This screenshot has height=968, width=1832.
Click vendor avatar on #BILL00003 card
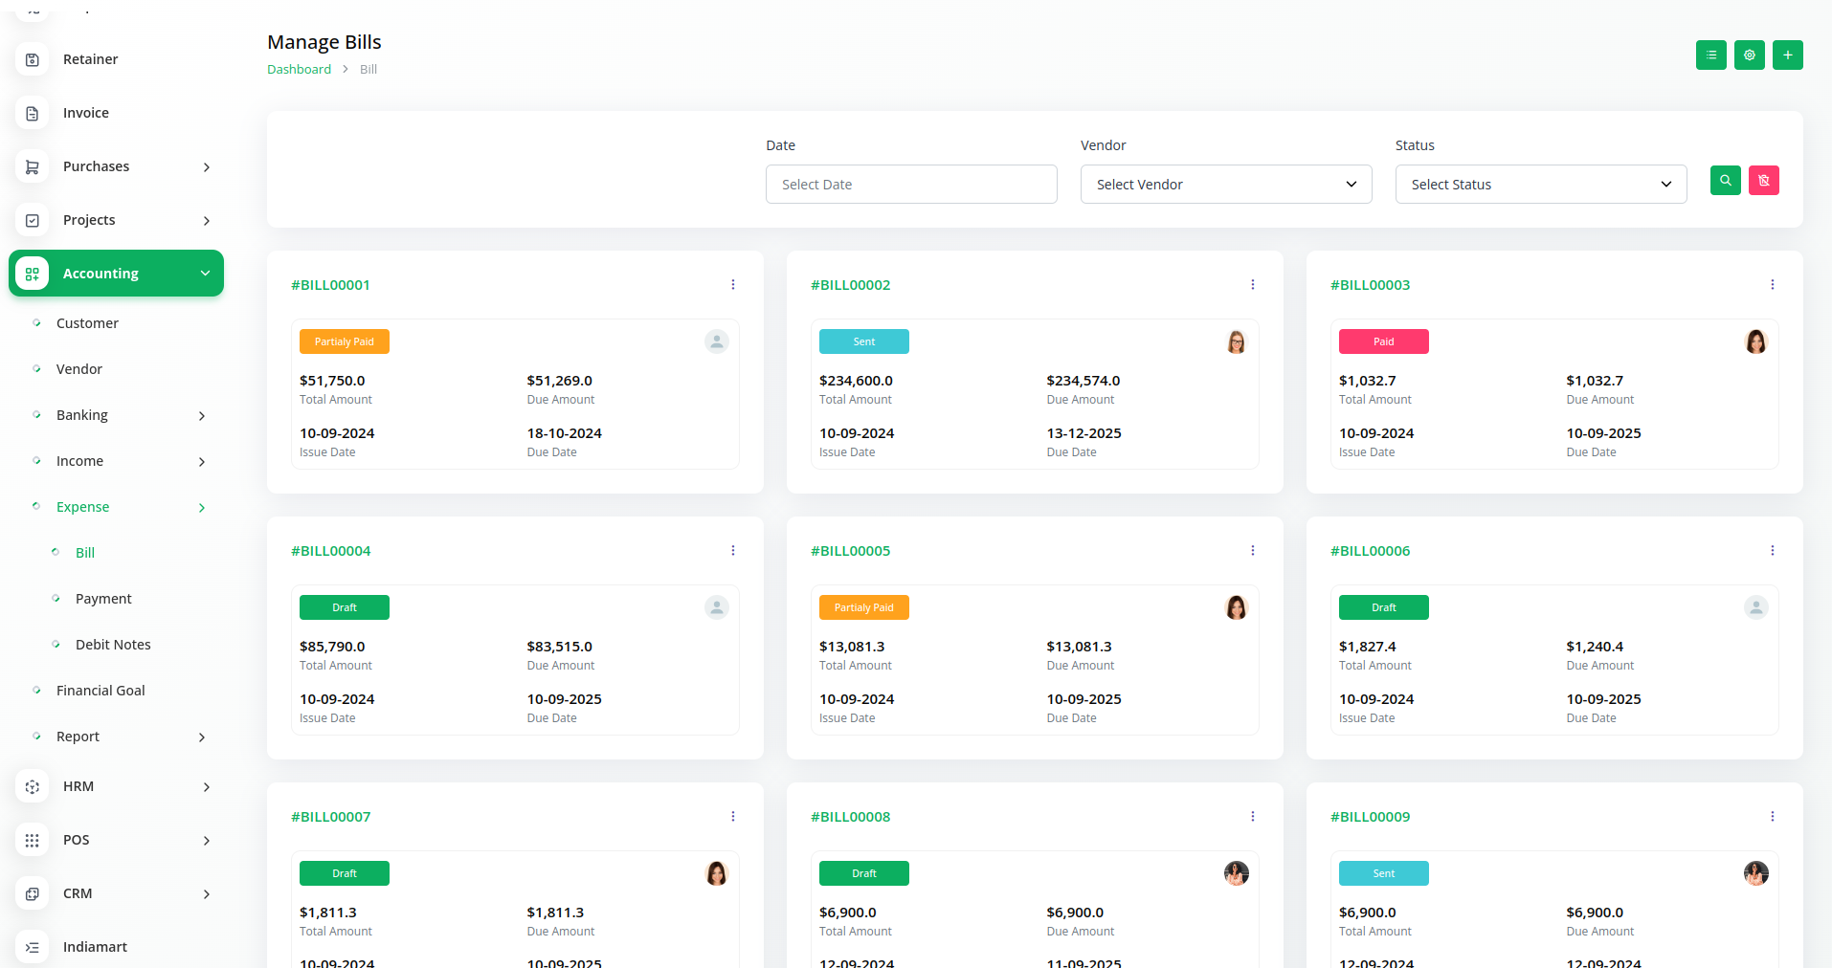click(1755, 341)
